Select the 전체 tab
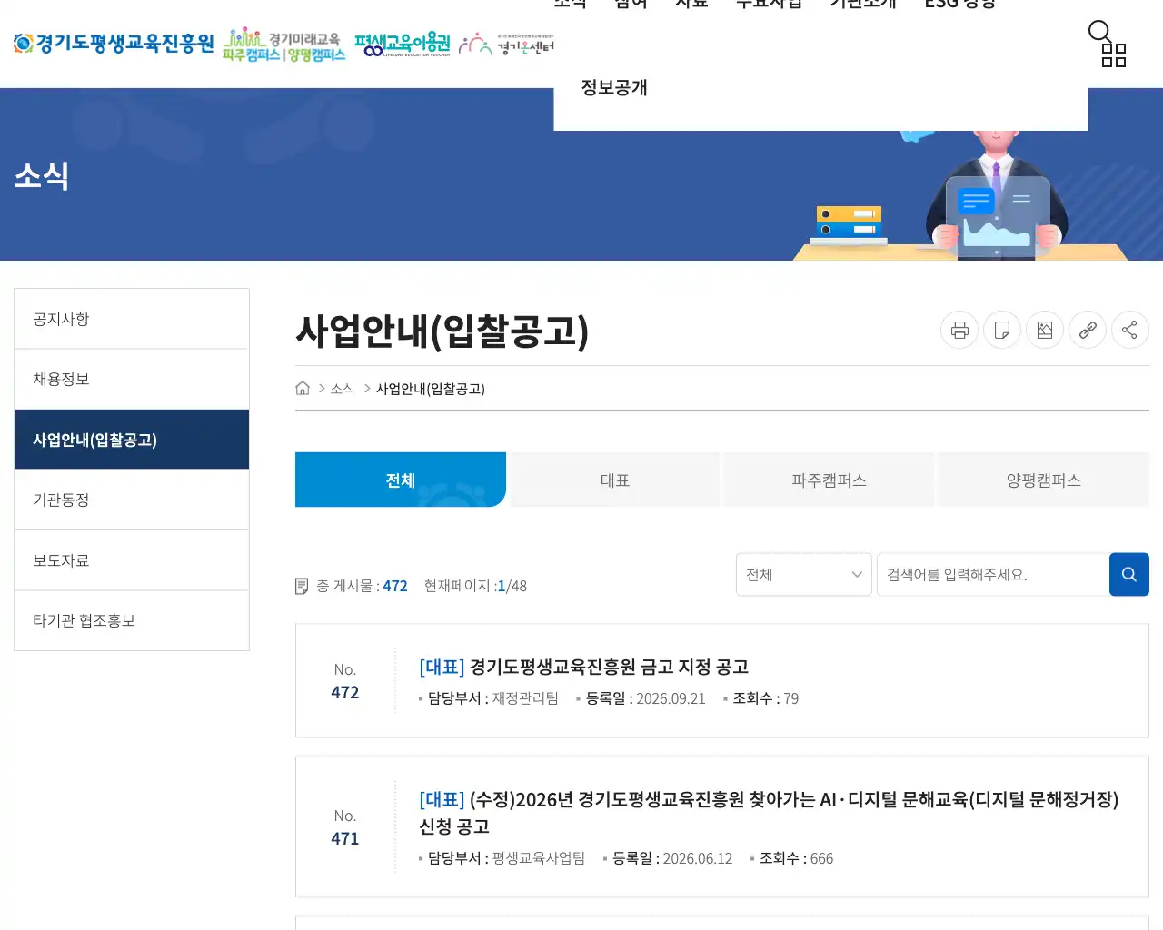 click(x=401, y=480)
